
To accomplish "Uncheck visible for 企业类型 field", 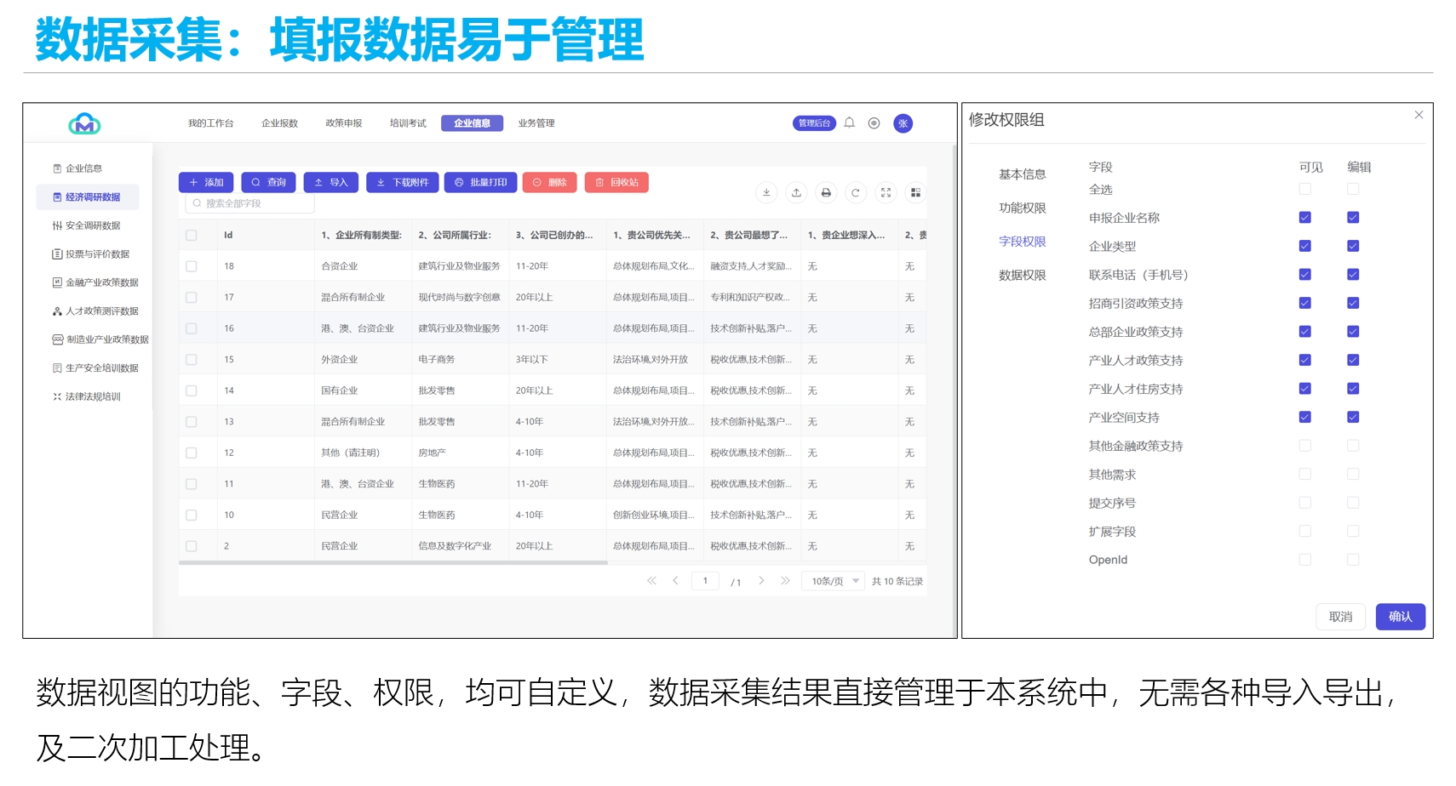I will (x=1304, y=247).
